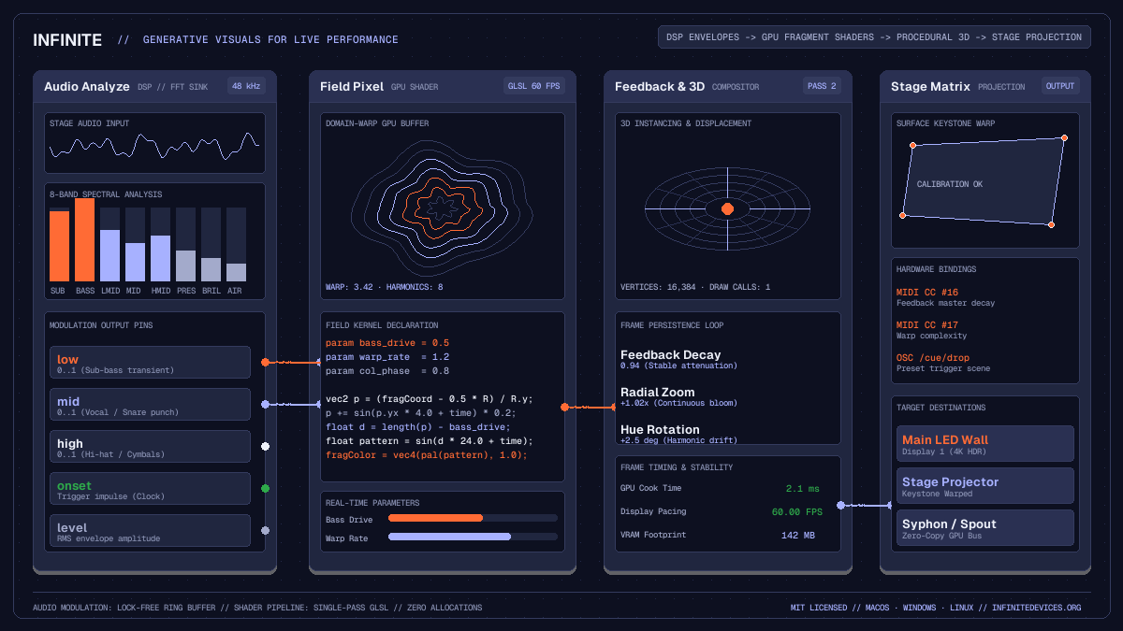Screen dimensions: 1123x631
Task: Click the orange center dot in 3D instancing view
Action: pyautogui.click(x=727, y=208)
